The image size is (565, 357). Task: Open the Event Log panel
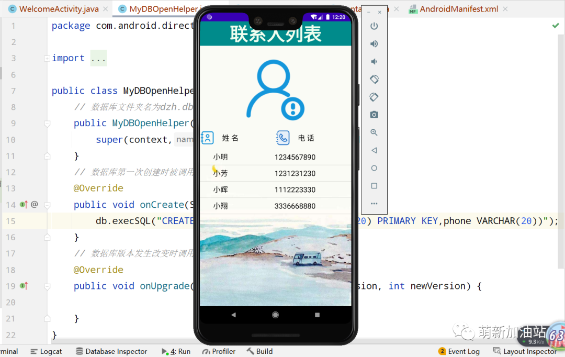click(x=459, y=351)
